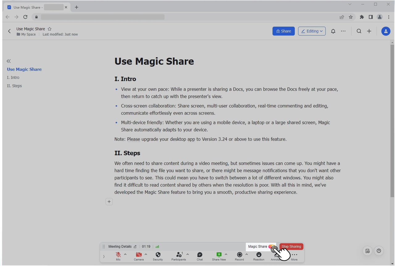Screen dimensions: 395x266
Task: Jump to I. Intro in the outline
Action: 13,78
